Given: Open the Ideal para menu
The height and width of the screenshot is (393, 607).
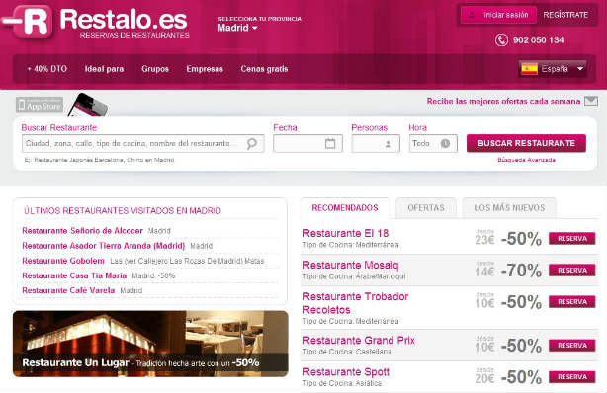Looking at the screenshot, I should click(x=104, y=69).
